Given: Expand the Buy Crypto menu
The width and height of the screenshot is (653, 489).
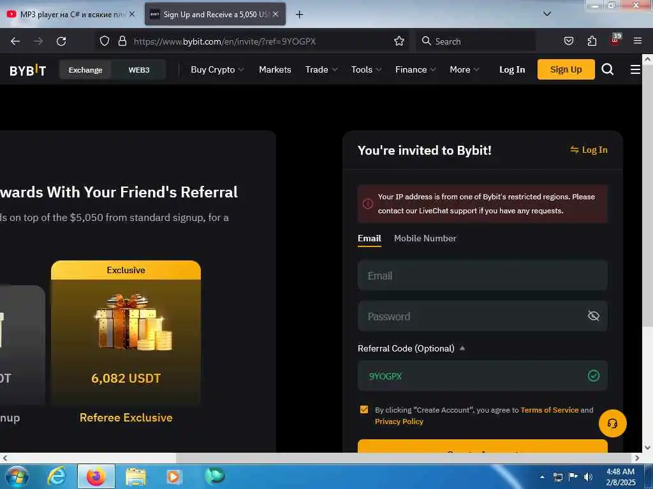Looking at the screenshot, I should coord(217,69).
